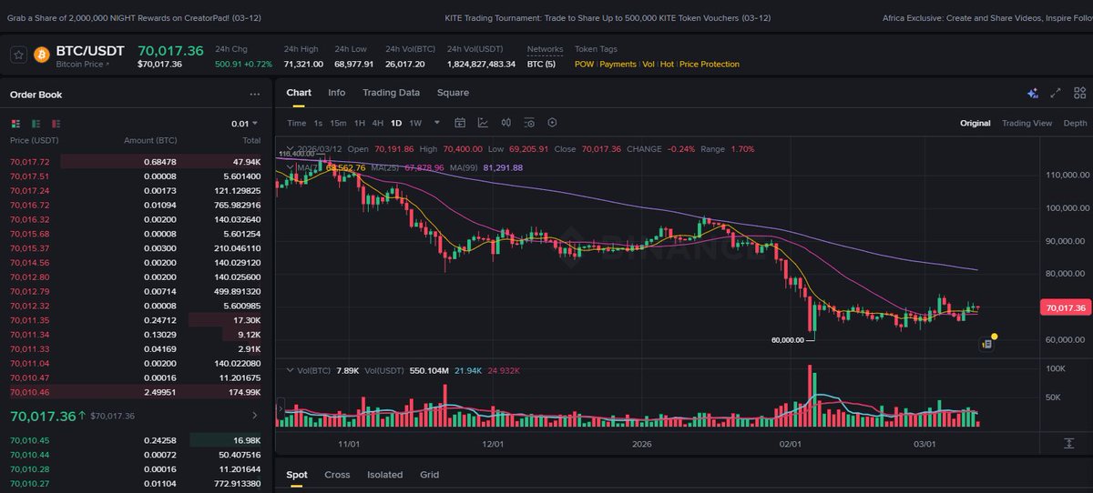Click the order marker icon with yellow dot
Viewport: 1093px width, 493px height.
(987, 343)
